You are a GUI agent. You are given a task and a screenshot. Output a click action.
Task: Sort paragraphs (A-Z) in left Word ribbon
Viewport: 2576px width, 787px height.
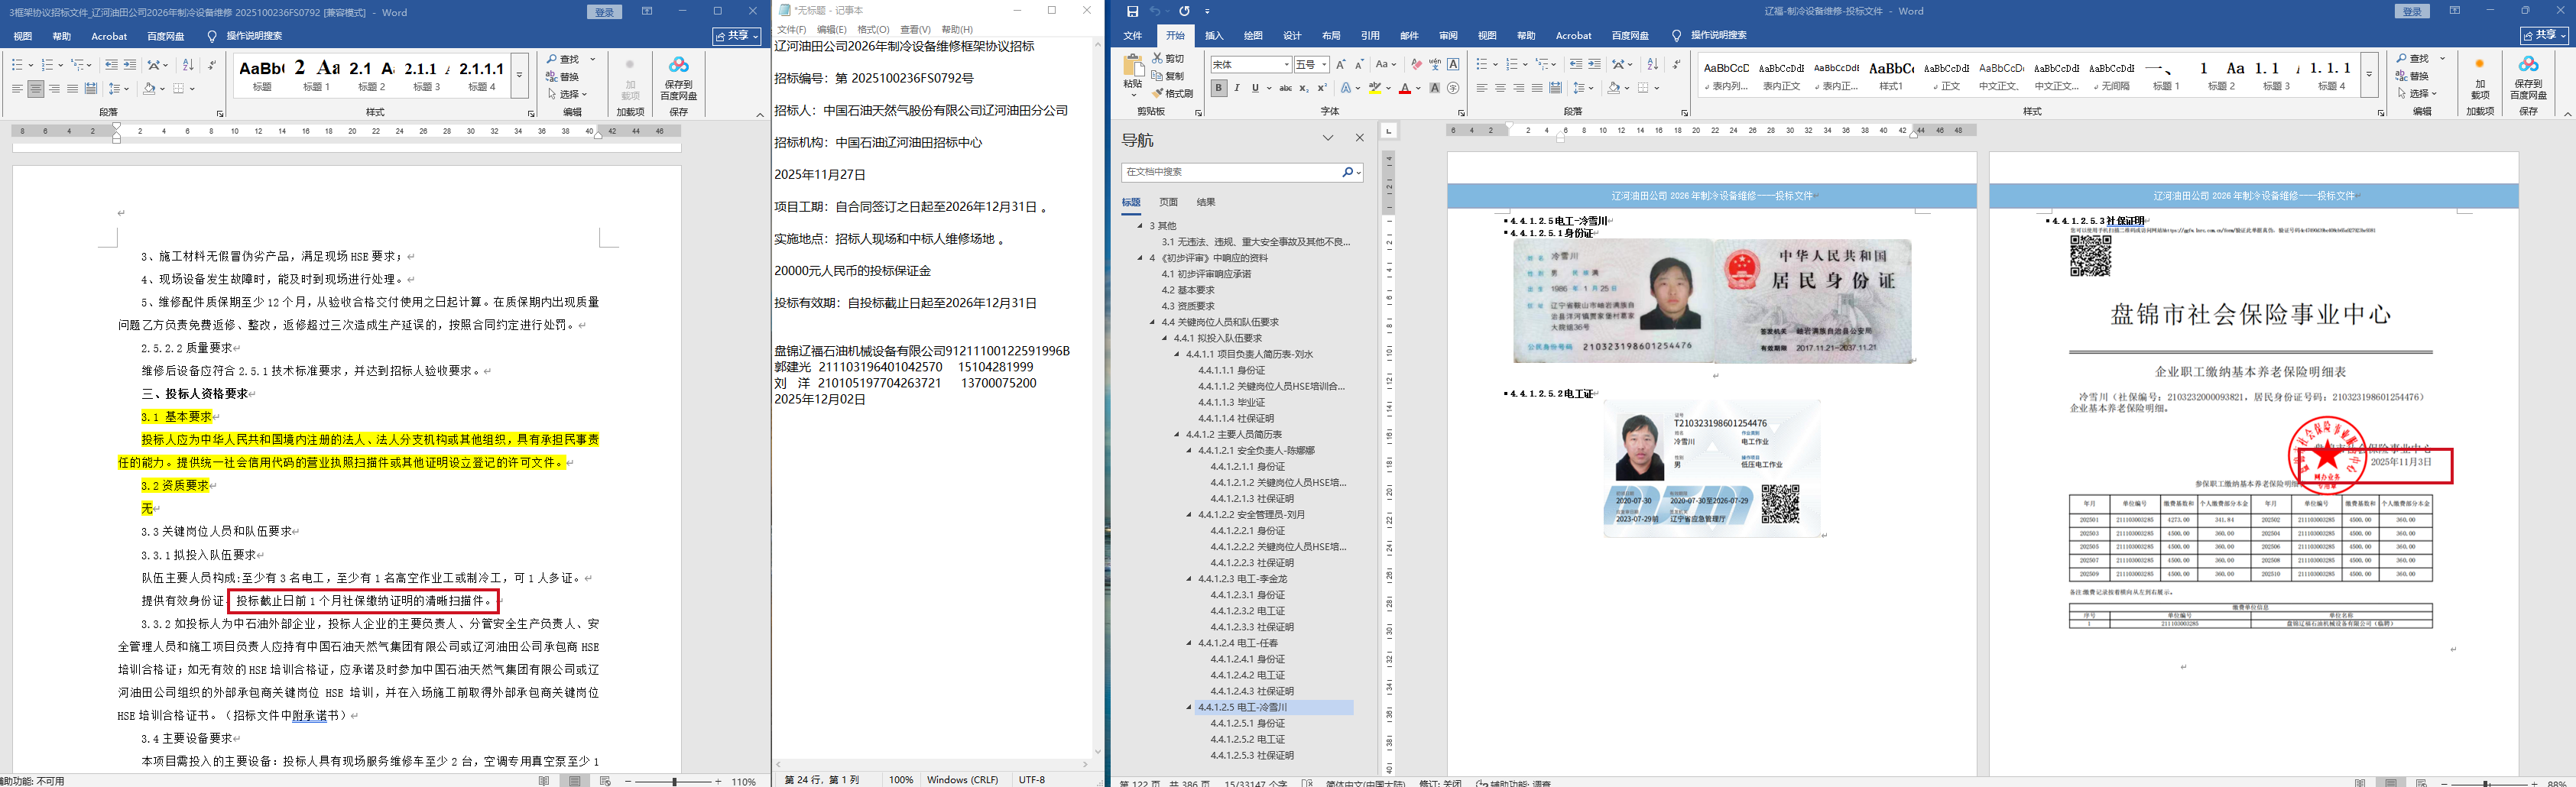pyautogui.click(x=188, y=65)
